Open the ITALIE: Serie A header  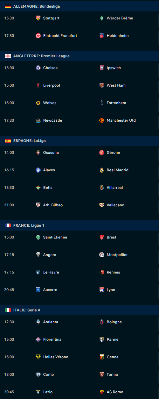tap(79, 310)
